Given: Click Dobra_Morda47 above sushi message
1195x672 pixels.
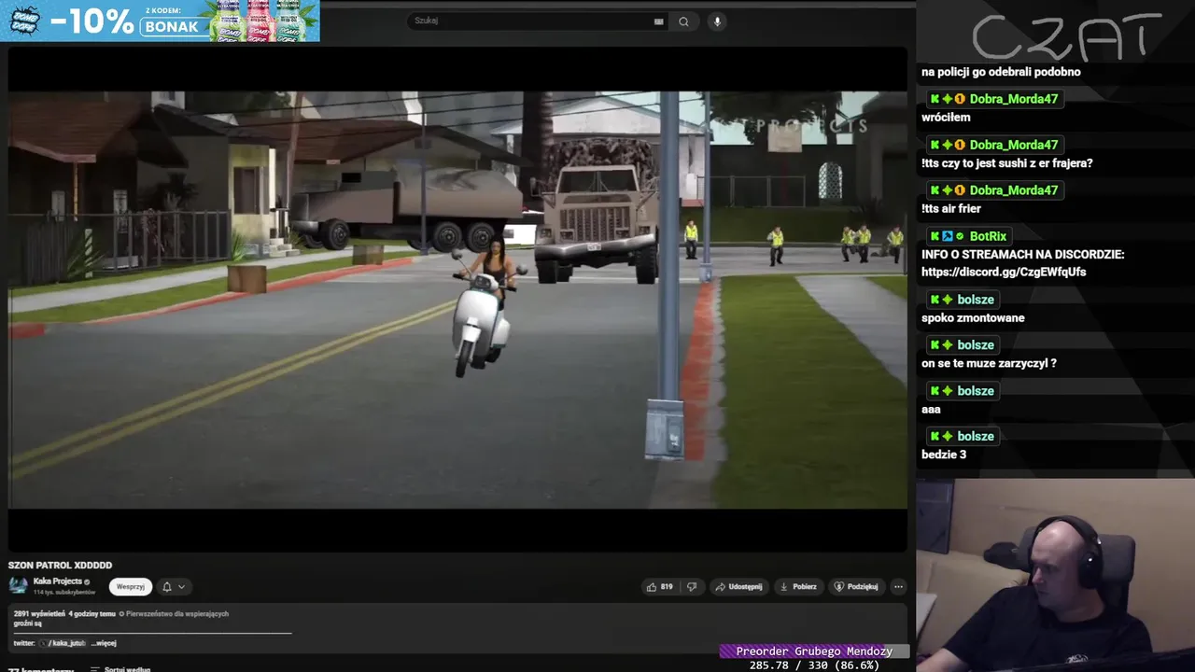Looking at the screenshot, I should point(1014,145).
